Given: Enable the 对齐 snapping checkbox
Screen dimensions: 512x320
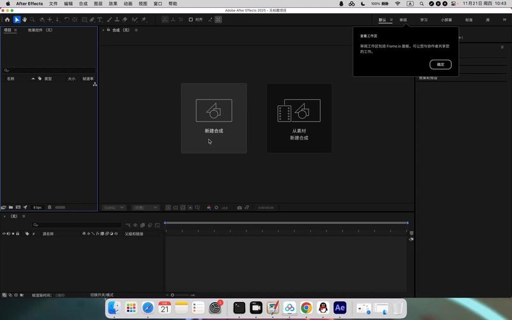Looking at the screenshot, I should 191,20.
